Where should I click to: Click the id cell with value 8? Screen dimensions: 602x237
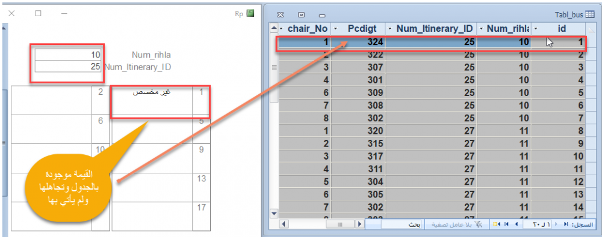click(559, 131)
